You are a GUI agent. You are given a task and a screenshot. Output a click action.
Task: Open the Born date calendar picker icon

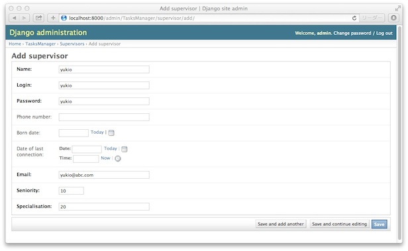point(111,132)
